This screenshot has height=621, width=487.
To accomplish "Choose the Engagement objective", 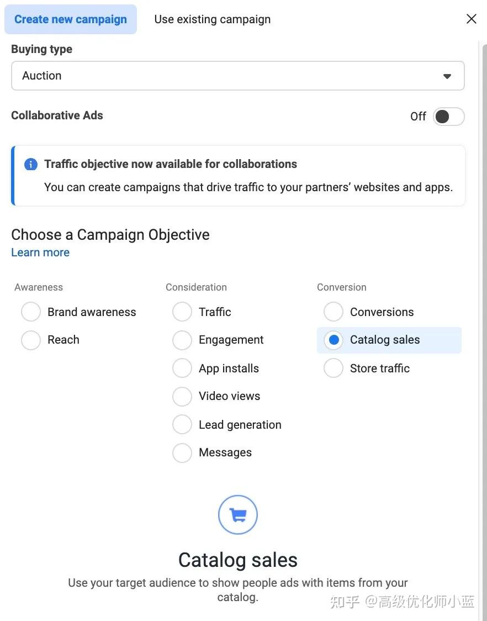I will [182, 340].
